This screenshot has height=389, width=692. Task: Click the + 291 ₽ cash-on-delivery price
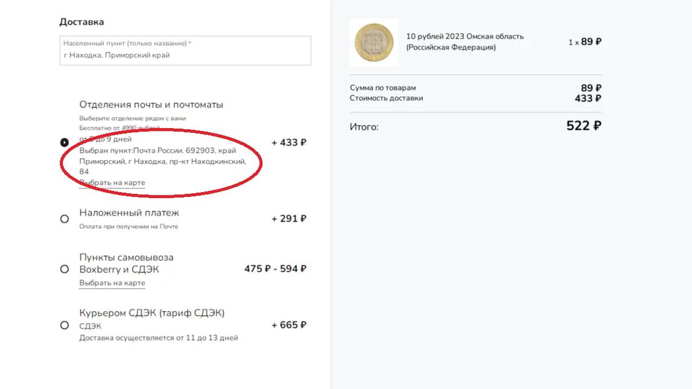point(289,219)
